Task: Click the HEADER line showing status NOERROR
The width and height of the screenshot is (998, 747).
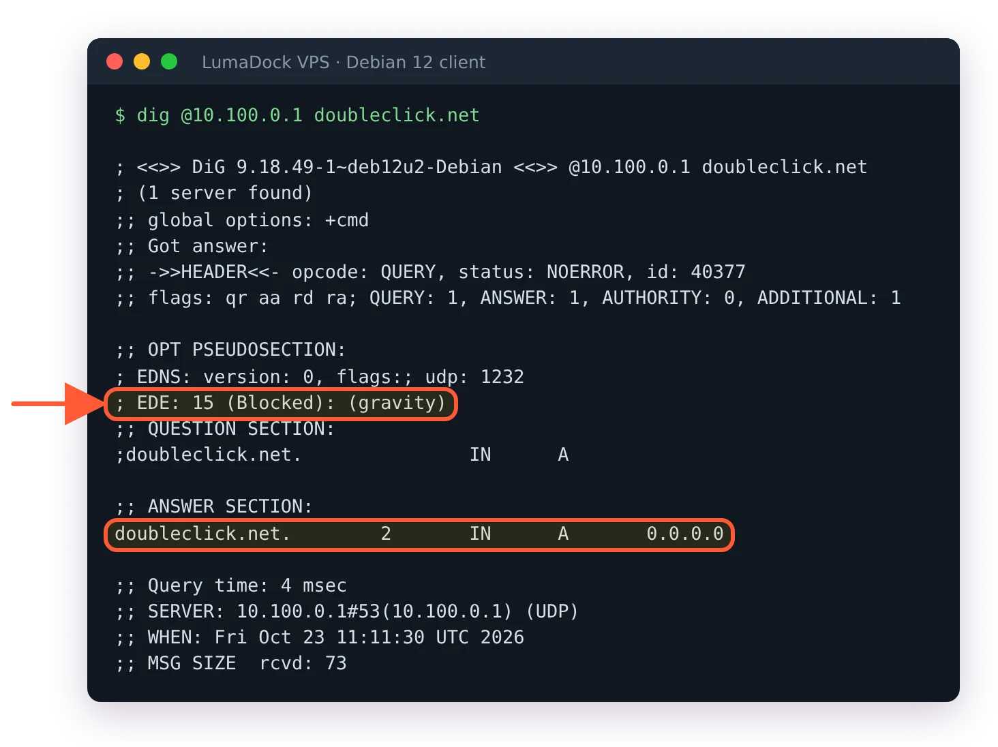Action: coord(430,272)
